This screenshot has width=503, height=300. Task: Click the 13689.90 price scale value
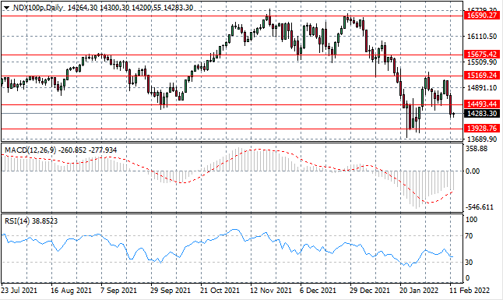(482, 139)
